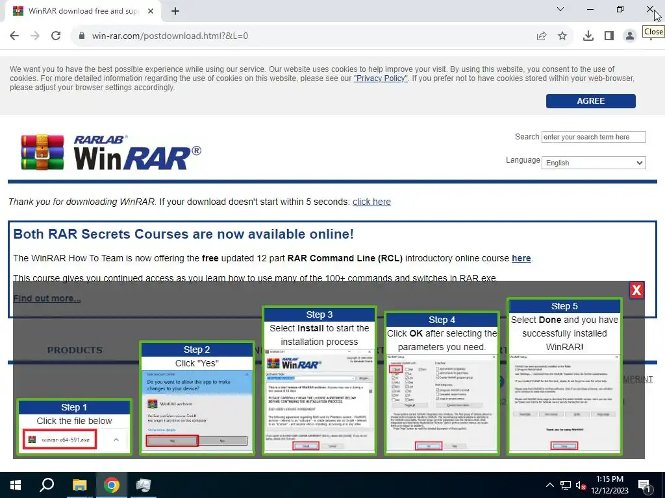
Task: Click the address bar URL
Action: (170, 36)
